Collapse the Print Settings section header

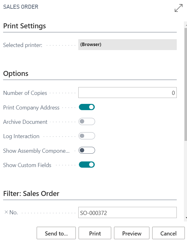[25, 26]
